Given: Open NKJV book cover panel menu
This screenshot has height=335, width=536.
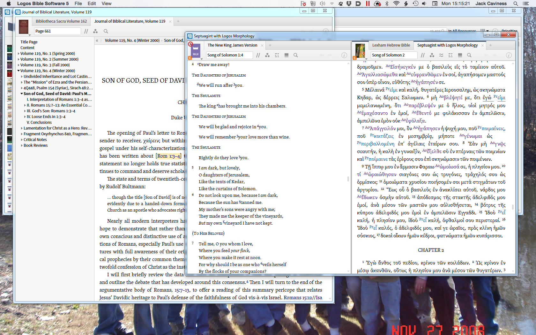Looking at the screenshot, I should pos(196,52).
